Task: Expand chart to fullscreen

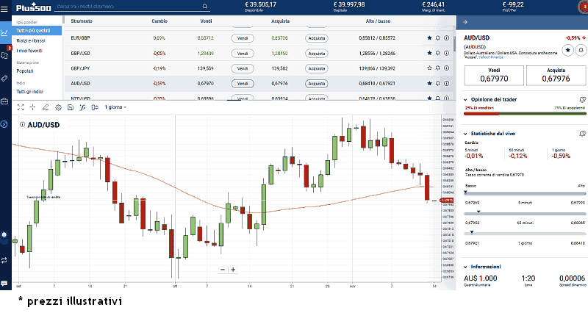Action: pos(21,107)
